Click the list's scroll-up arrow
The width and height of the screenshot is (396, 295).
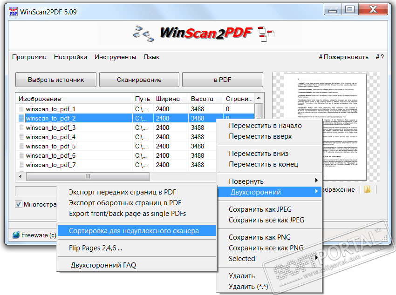[259, 98]
